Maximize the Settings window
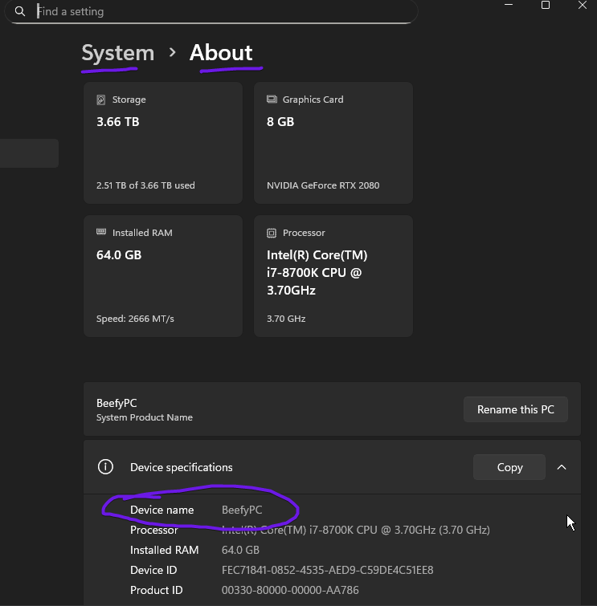 [546, 6]
